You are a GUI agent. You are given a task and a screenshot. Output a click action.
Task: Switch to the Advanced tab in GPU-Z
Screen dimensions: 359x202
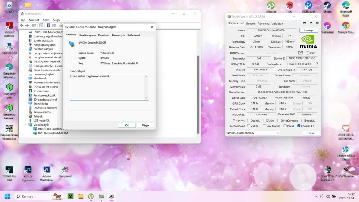point(263,24)
